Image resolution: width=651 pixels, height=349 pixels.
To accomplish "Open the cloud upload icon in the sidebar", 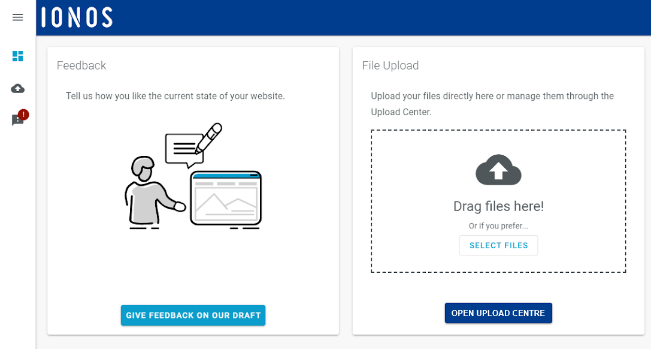I will 17,88.
